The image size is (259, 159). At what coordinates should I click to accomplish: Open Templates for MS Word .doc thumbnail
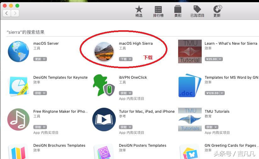[190, 85]
